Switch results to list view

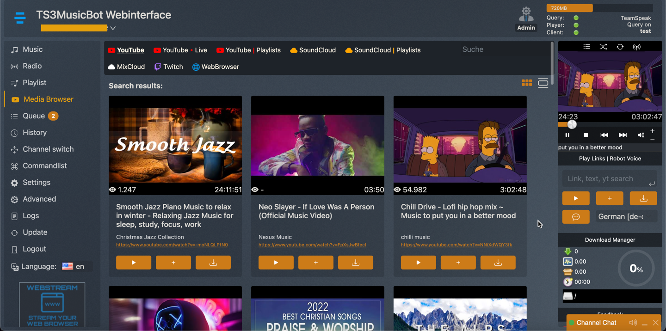point(543,83)
